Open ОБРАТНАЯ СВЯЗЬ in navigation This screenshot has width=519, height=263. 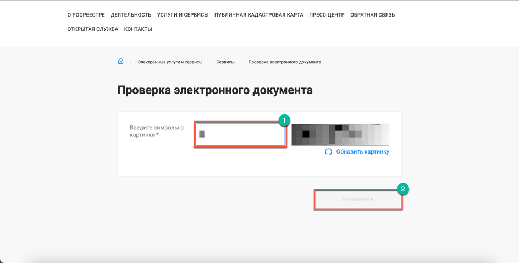[x=372, y=15]
